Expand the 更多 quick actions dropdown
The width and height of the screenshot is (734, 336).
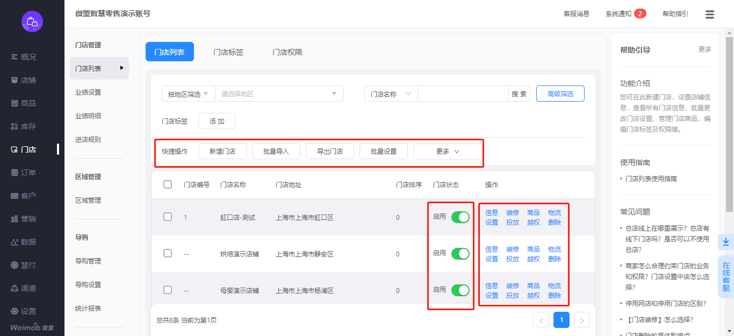tap(448, 152)
